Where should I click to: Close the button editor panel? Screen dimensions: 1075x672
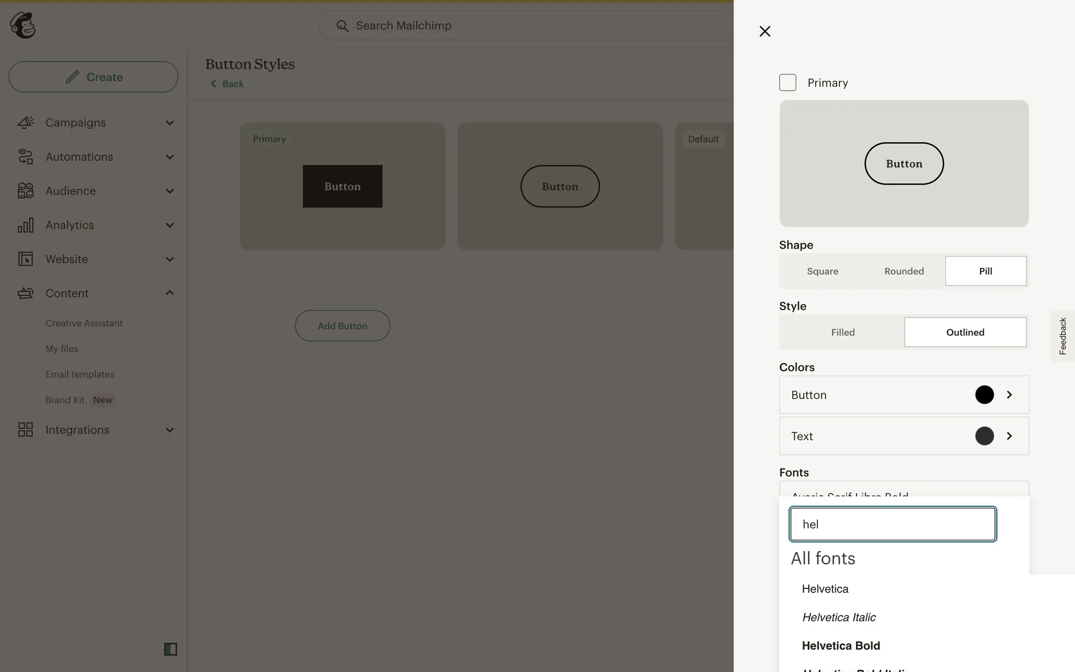click(x=765, y=31)
